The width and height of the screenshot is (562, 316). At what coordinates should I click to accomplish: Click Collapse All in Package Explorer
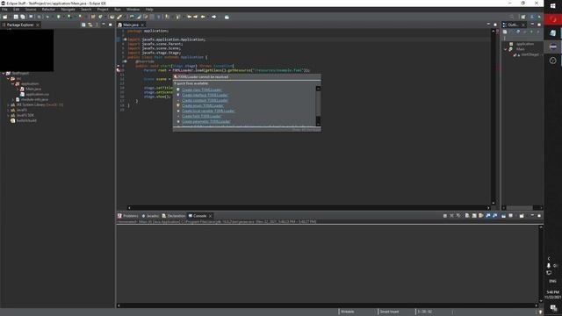pos(83,25)
